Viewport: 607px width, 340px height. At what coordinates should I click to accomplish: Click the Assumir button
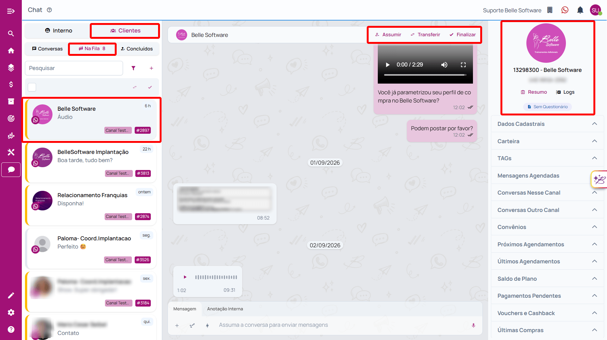coord(388,35)
